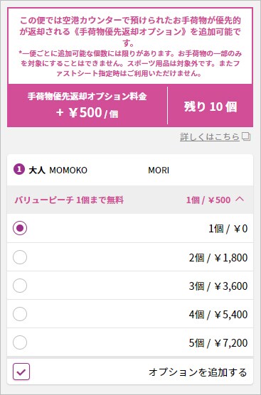Click the 1個 / ¥500 summary text
This screenshot has width=261, height=395.
pyautogui.click(x=208, y=200)
